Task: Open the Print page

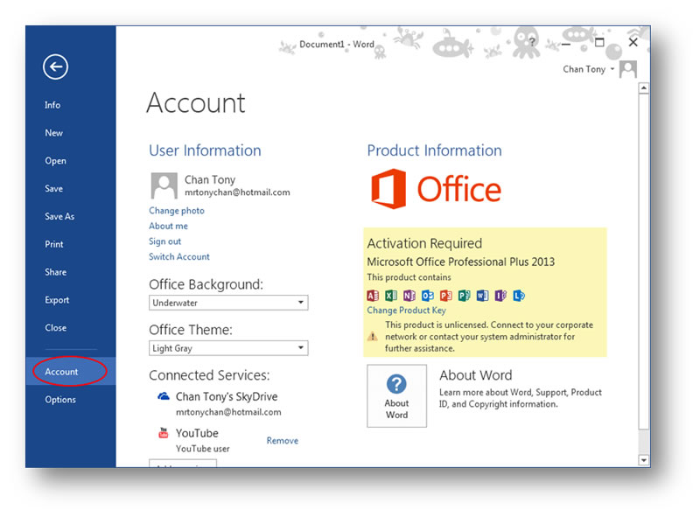Action: 54,244
